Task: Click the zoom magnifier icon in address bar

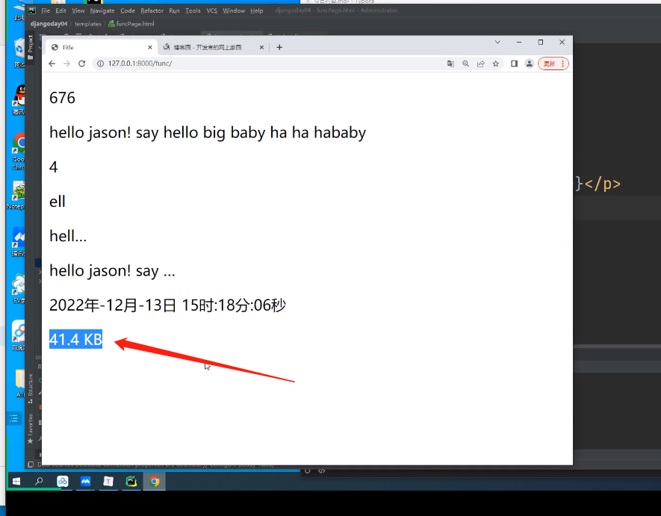Action: click(465, 63)
